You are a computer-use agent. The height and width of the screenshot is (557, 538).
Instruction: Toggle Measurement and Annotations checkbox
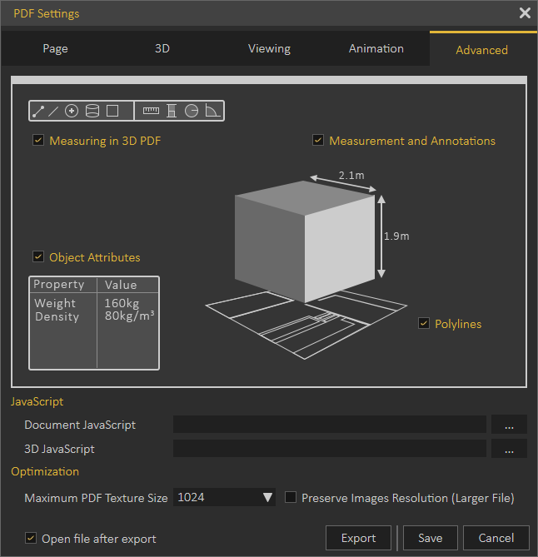[318, 140]
